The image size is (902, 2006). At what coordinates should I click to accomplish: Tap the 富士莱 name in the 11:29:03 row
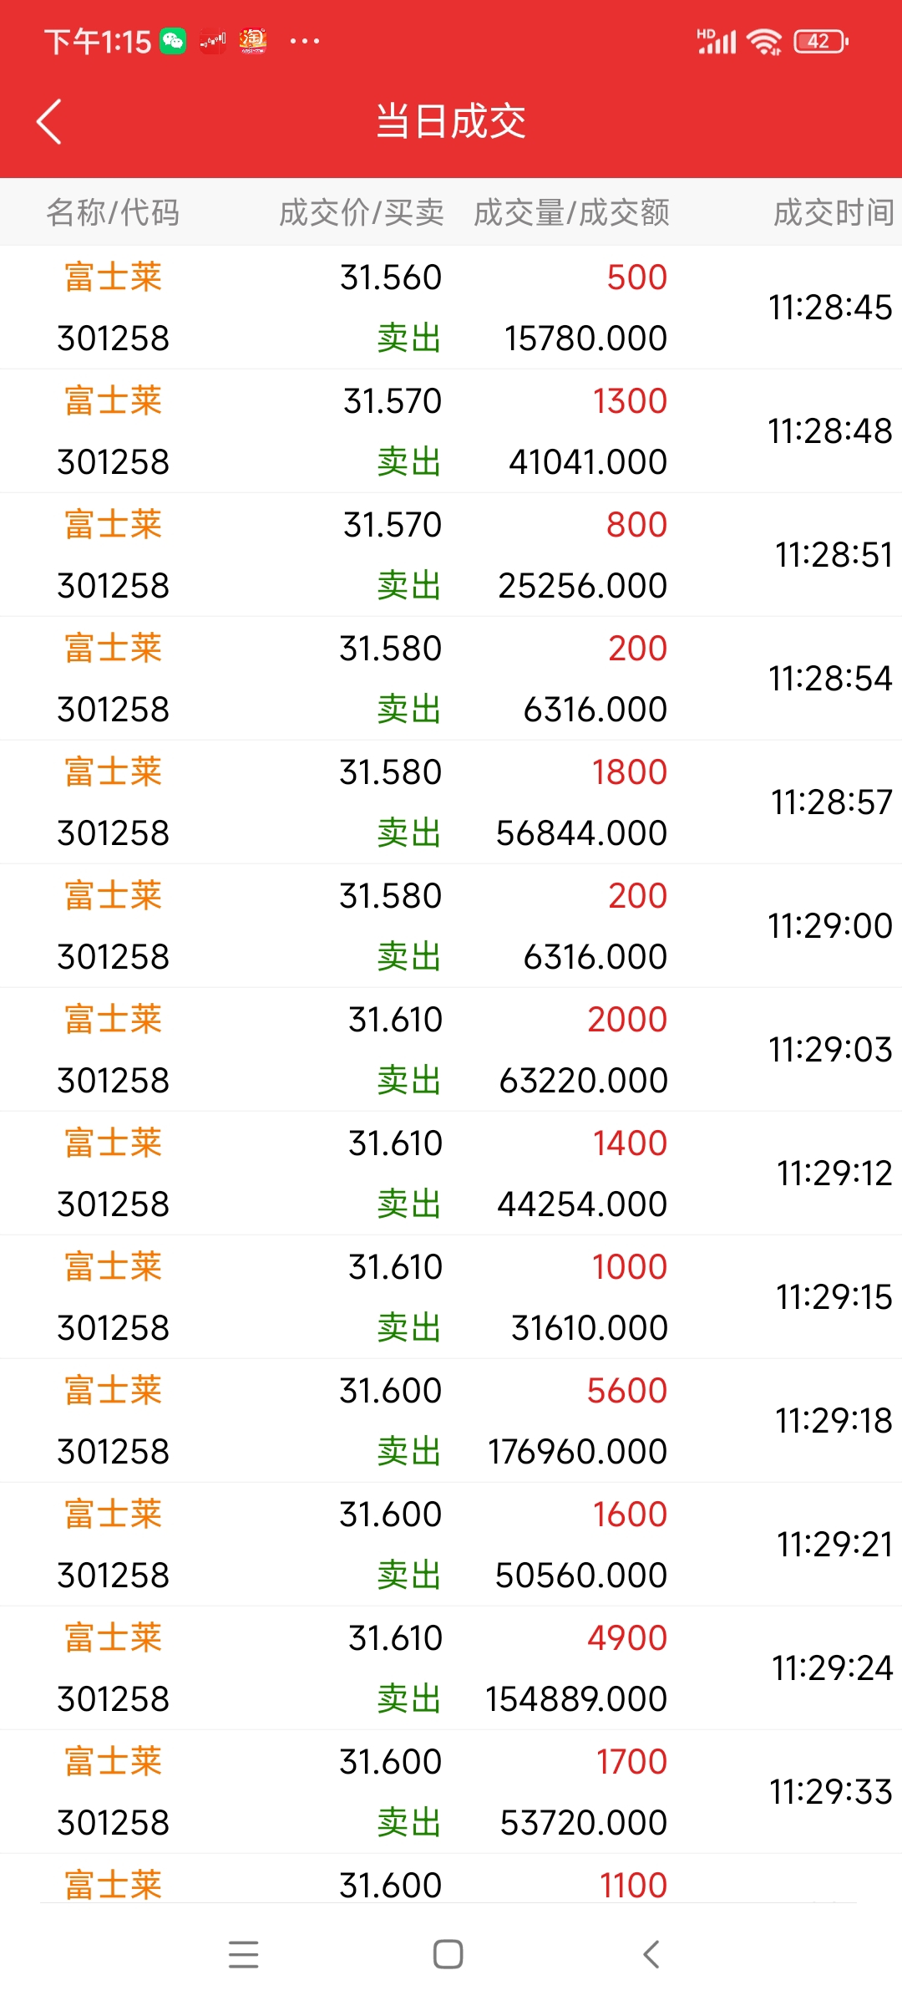point(114,1019)
